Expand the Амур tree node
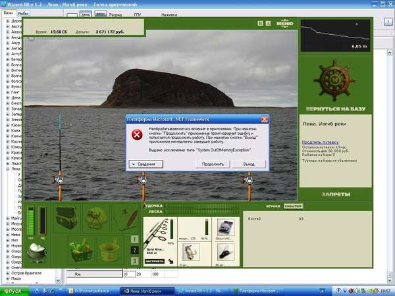Screen dimensions: 395x296 (7, 43)
